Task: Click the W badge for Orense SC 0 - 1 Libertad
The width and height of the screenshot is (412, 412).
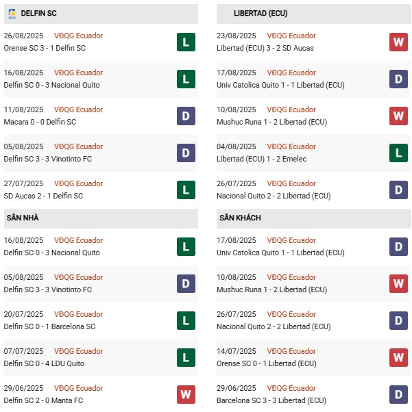Action: pyautogui.click(x=398, y=358)
